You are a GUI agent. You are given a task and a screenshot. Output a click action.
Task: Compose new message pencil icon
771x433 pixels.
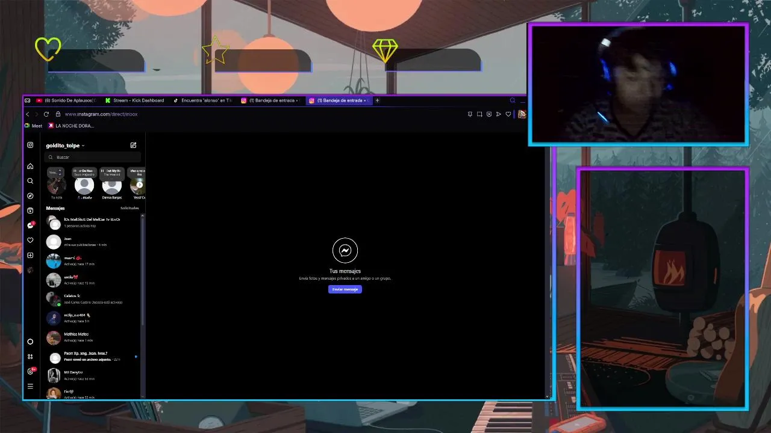tap(133, 145)
